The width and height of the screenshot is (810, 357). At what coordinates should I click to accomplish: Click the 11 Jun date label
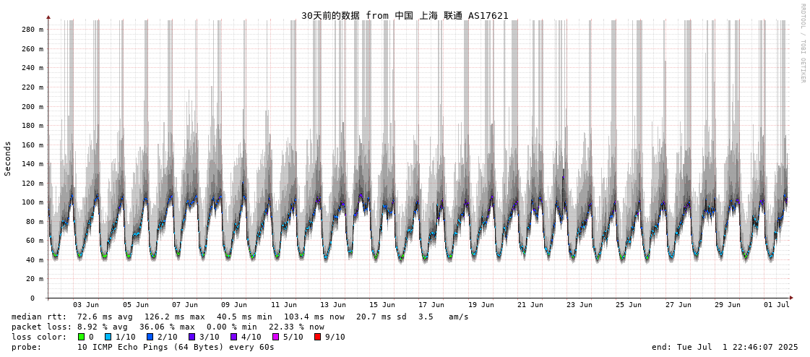coord(283,305)
